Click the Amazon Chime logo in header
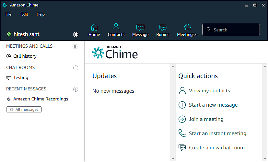Image resolution: width=268 pixels, height=162 pixels. coord(115,52)
